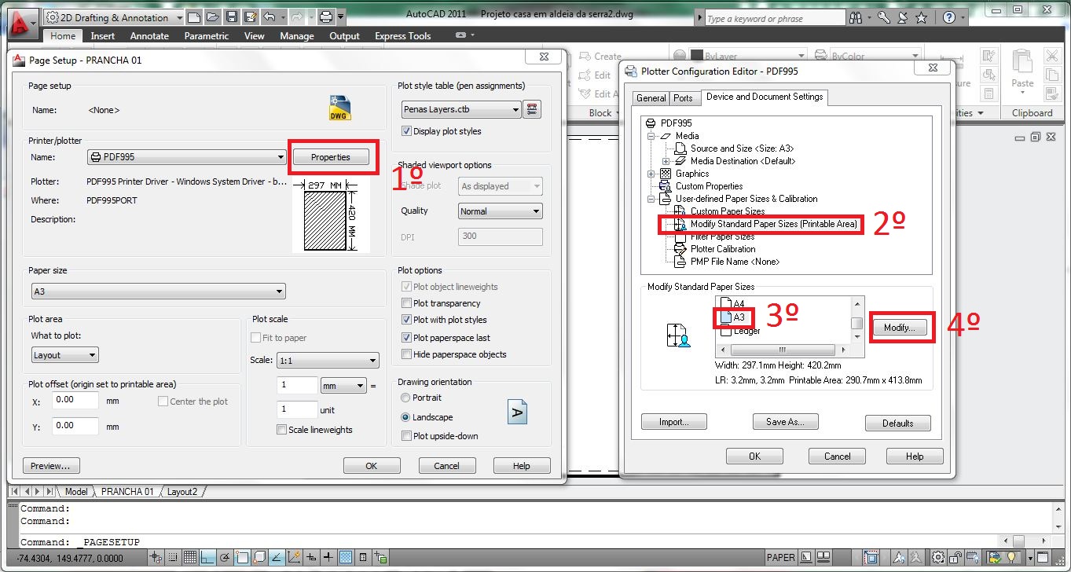Expand the Media node in the settings tree
This screenshot has width=1071, height=572.
tap(651, 135)
